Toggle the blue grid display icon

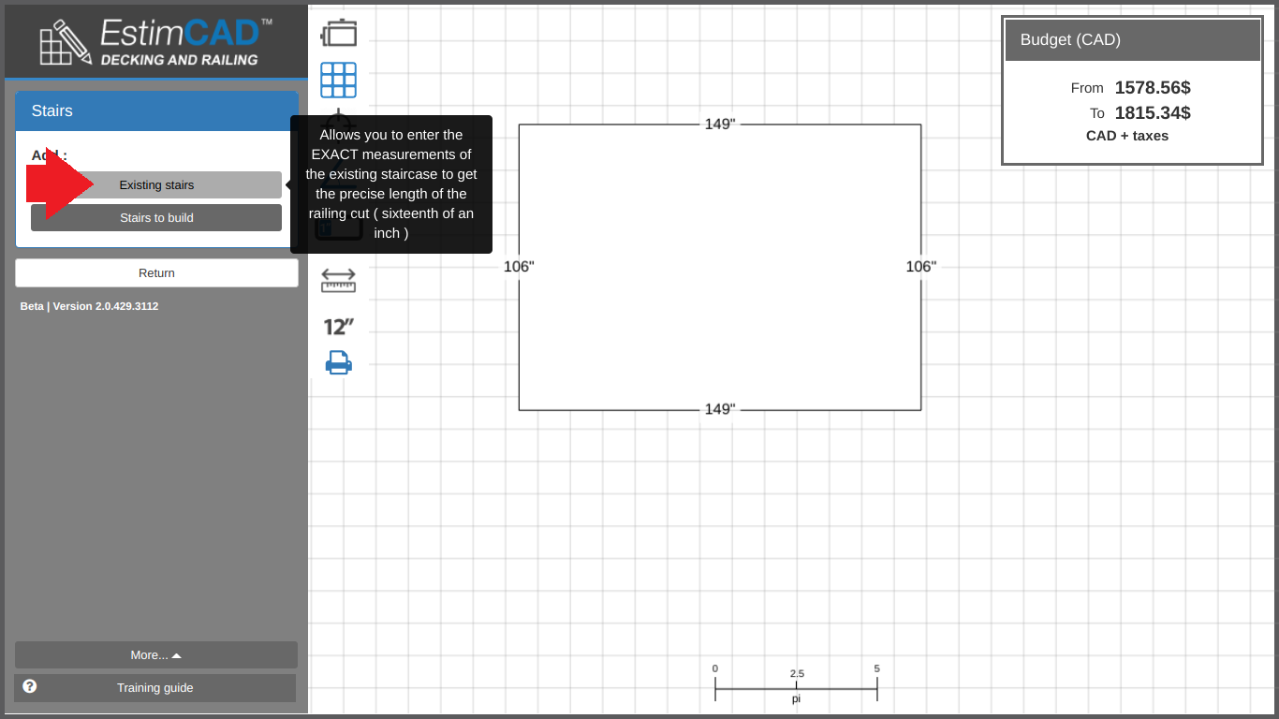pos(338,81)
